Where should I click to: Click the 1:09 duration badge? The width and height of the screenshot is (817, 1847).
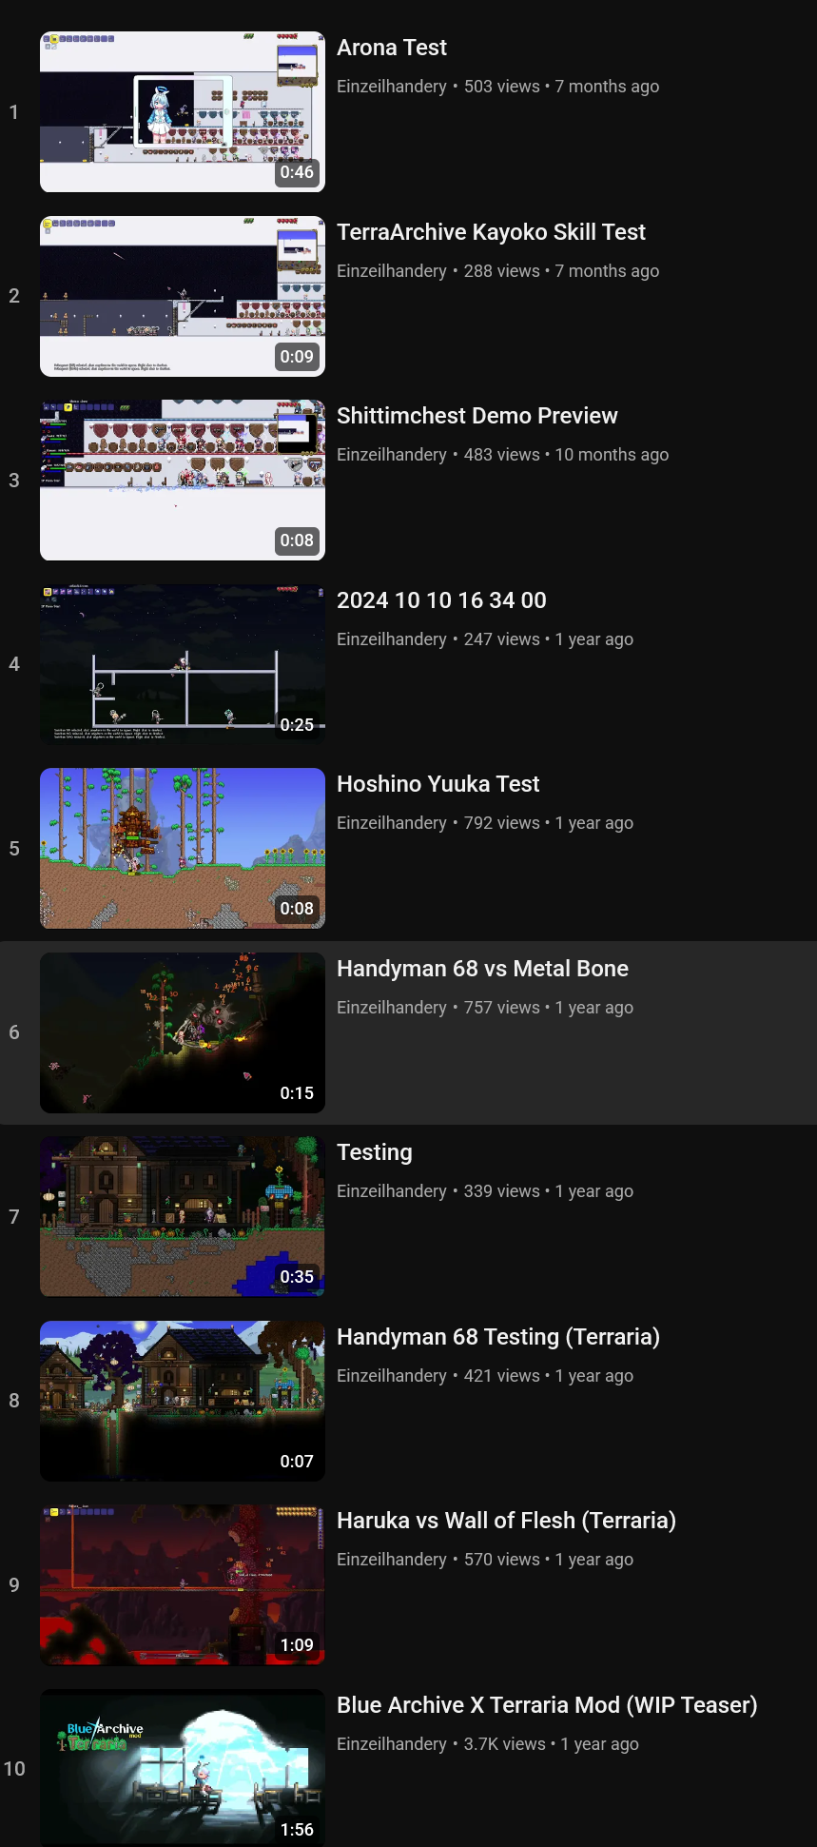click(x=297, y=1645)
